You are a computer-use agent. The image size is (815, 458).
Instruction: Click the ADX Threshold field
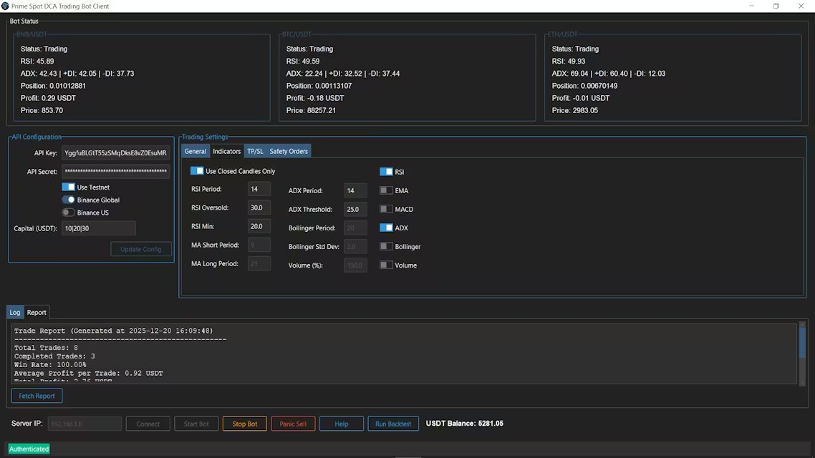355,209
